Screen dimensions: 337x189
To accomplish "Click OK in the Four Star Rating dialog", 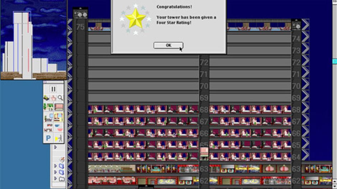I will coord(168,45).
